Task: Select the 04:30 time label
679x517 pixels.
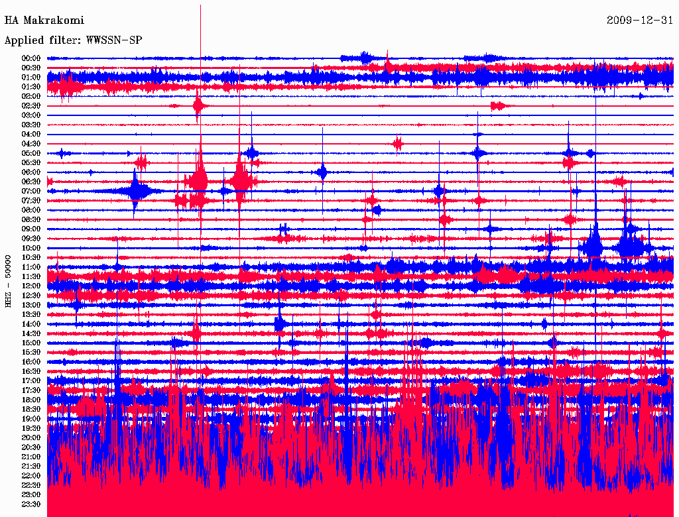Action: tap(31, 144)
